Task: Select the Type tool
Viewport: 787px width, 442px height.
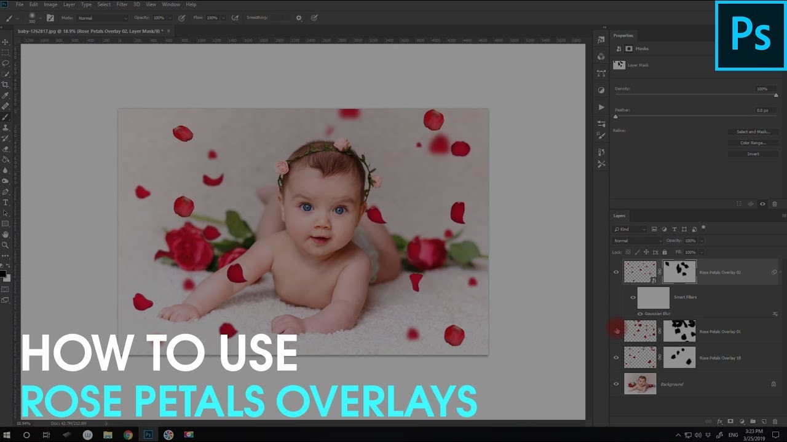Action: pyautogui.click(x=6, y=202)
